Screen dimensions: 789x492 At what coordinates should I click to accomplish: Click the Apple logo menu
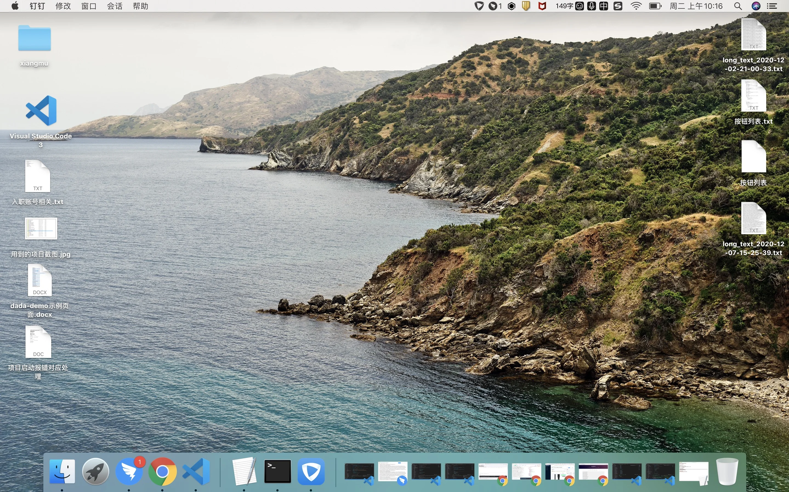click(x=15, y=6)
